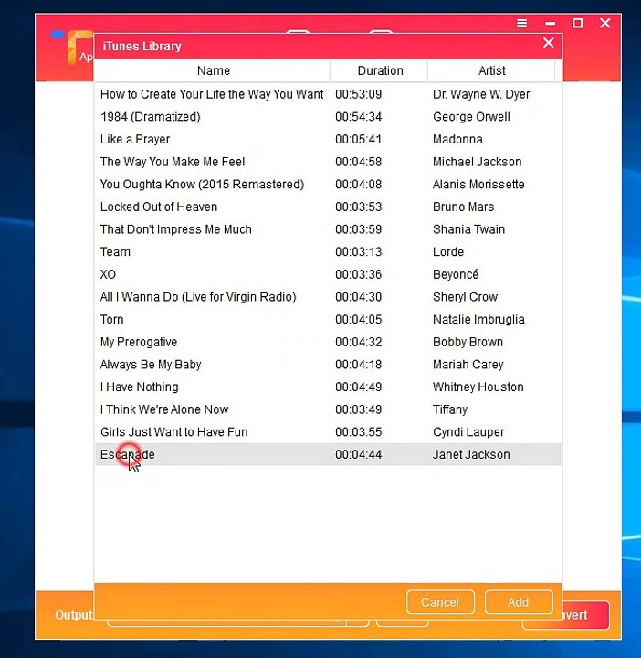This screenshot has height=658, width=641.
Task: Select the "Torn" track row
Action: [x=328, y=319]
